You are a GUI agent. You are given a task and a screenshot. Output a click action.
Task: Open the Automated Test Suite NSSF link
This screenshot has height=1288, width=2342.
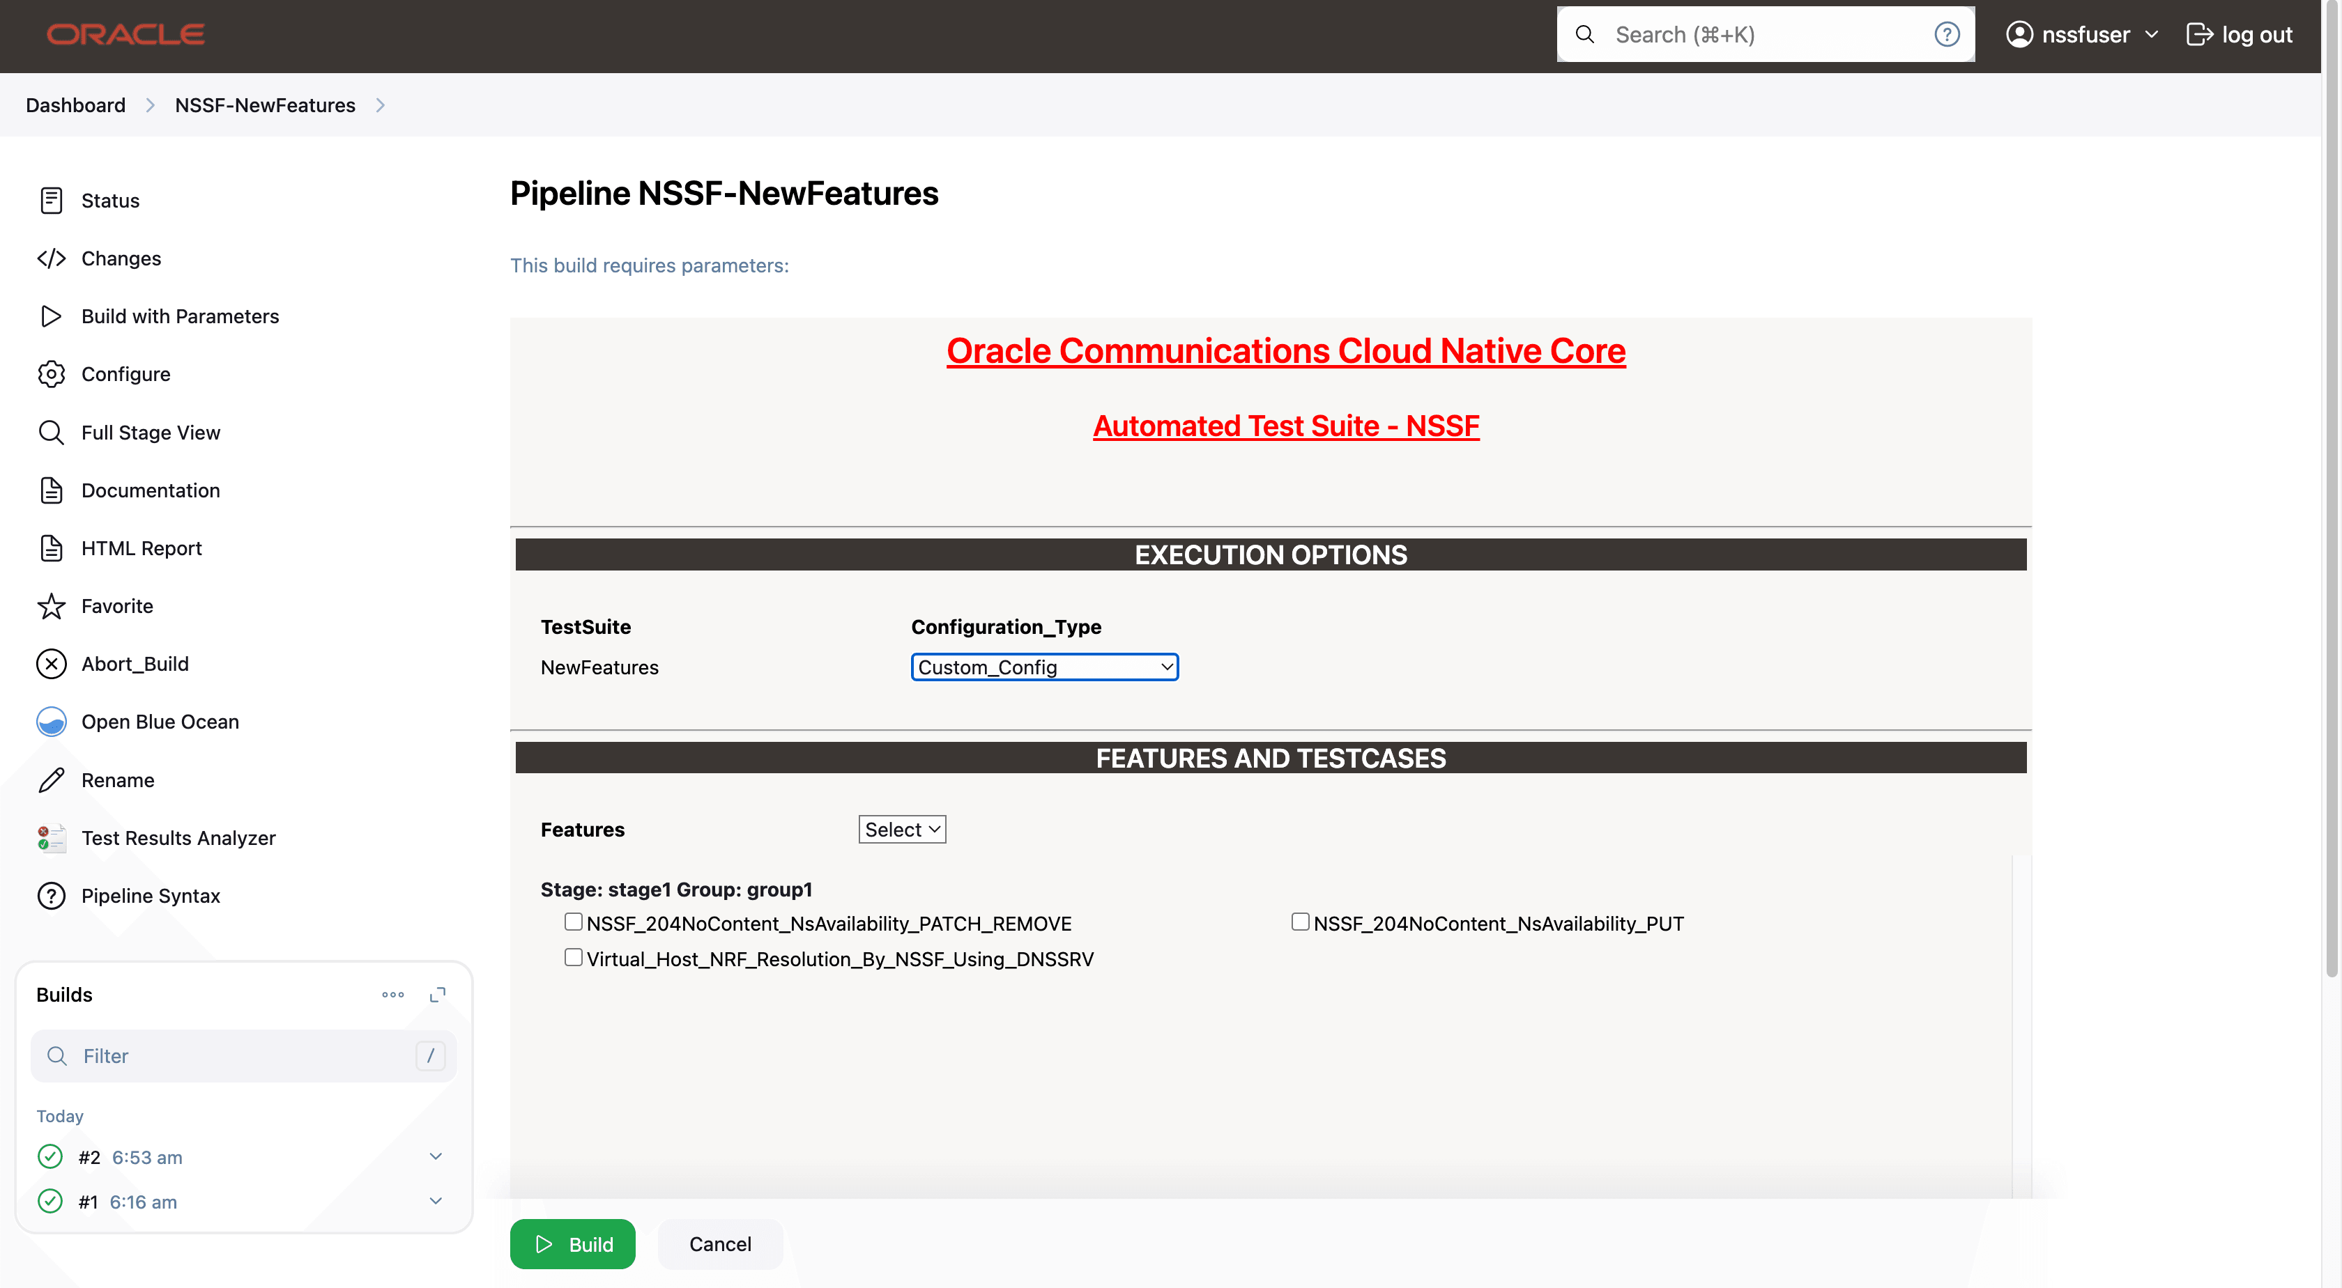point(1285,425)
